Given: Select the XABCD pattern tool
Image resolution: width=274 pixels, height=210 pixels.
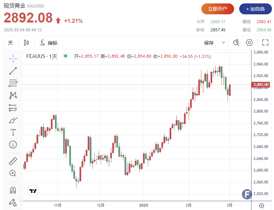Looking at the screenshot, I should tap(13, 95).
